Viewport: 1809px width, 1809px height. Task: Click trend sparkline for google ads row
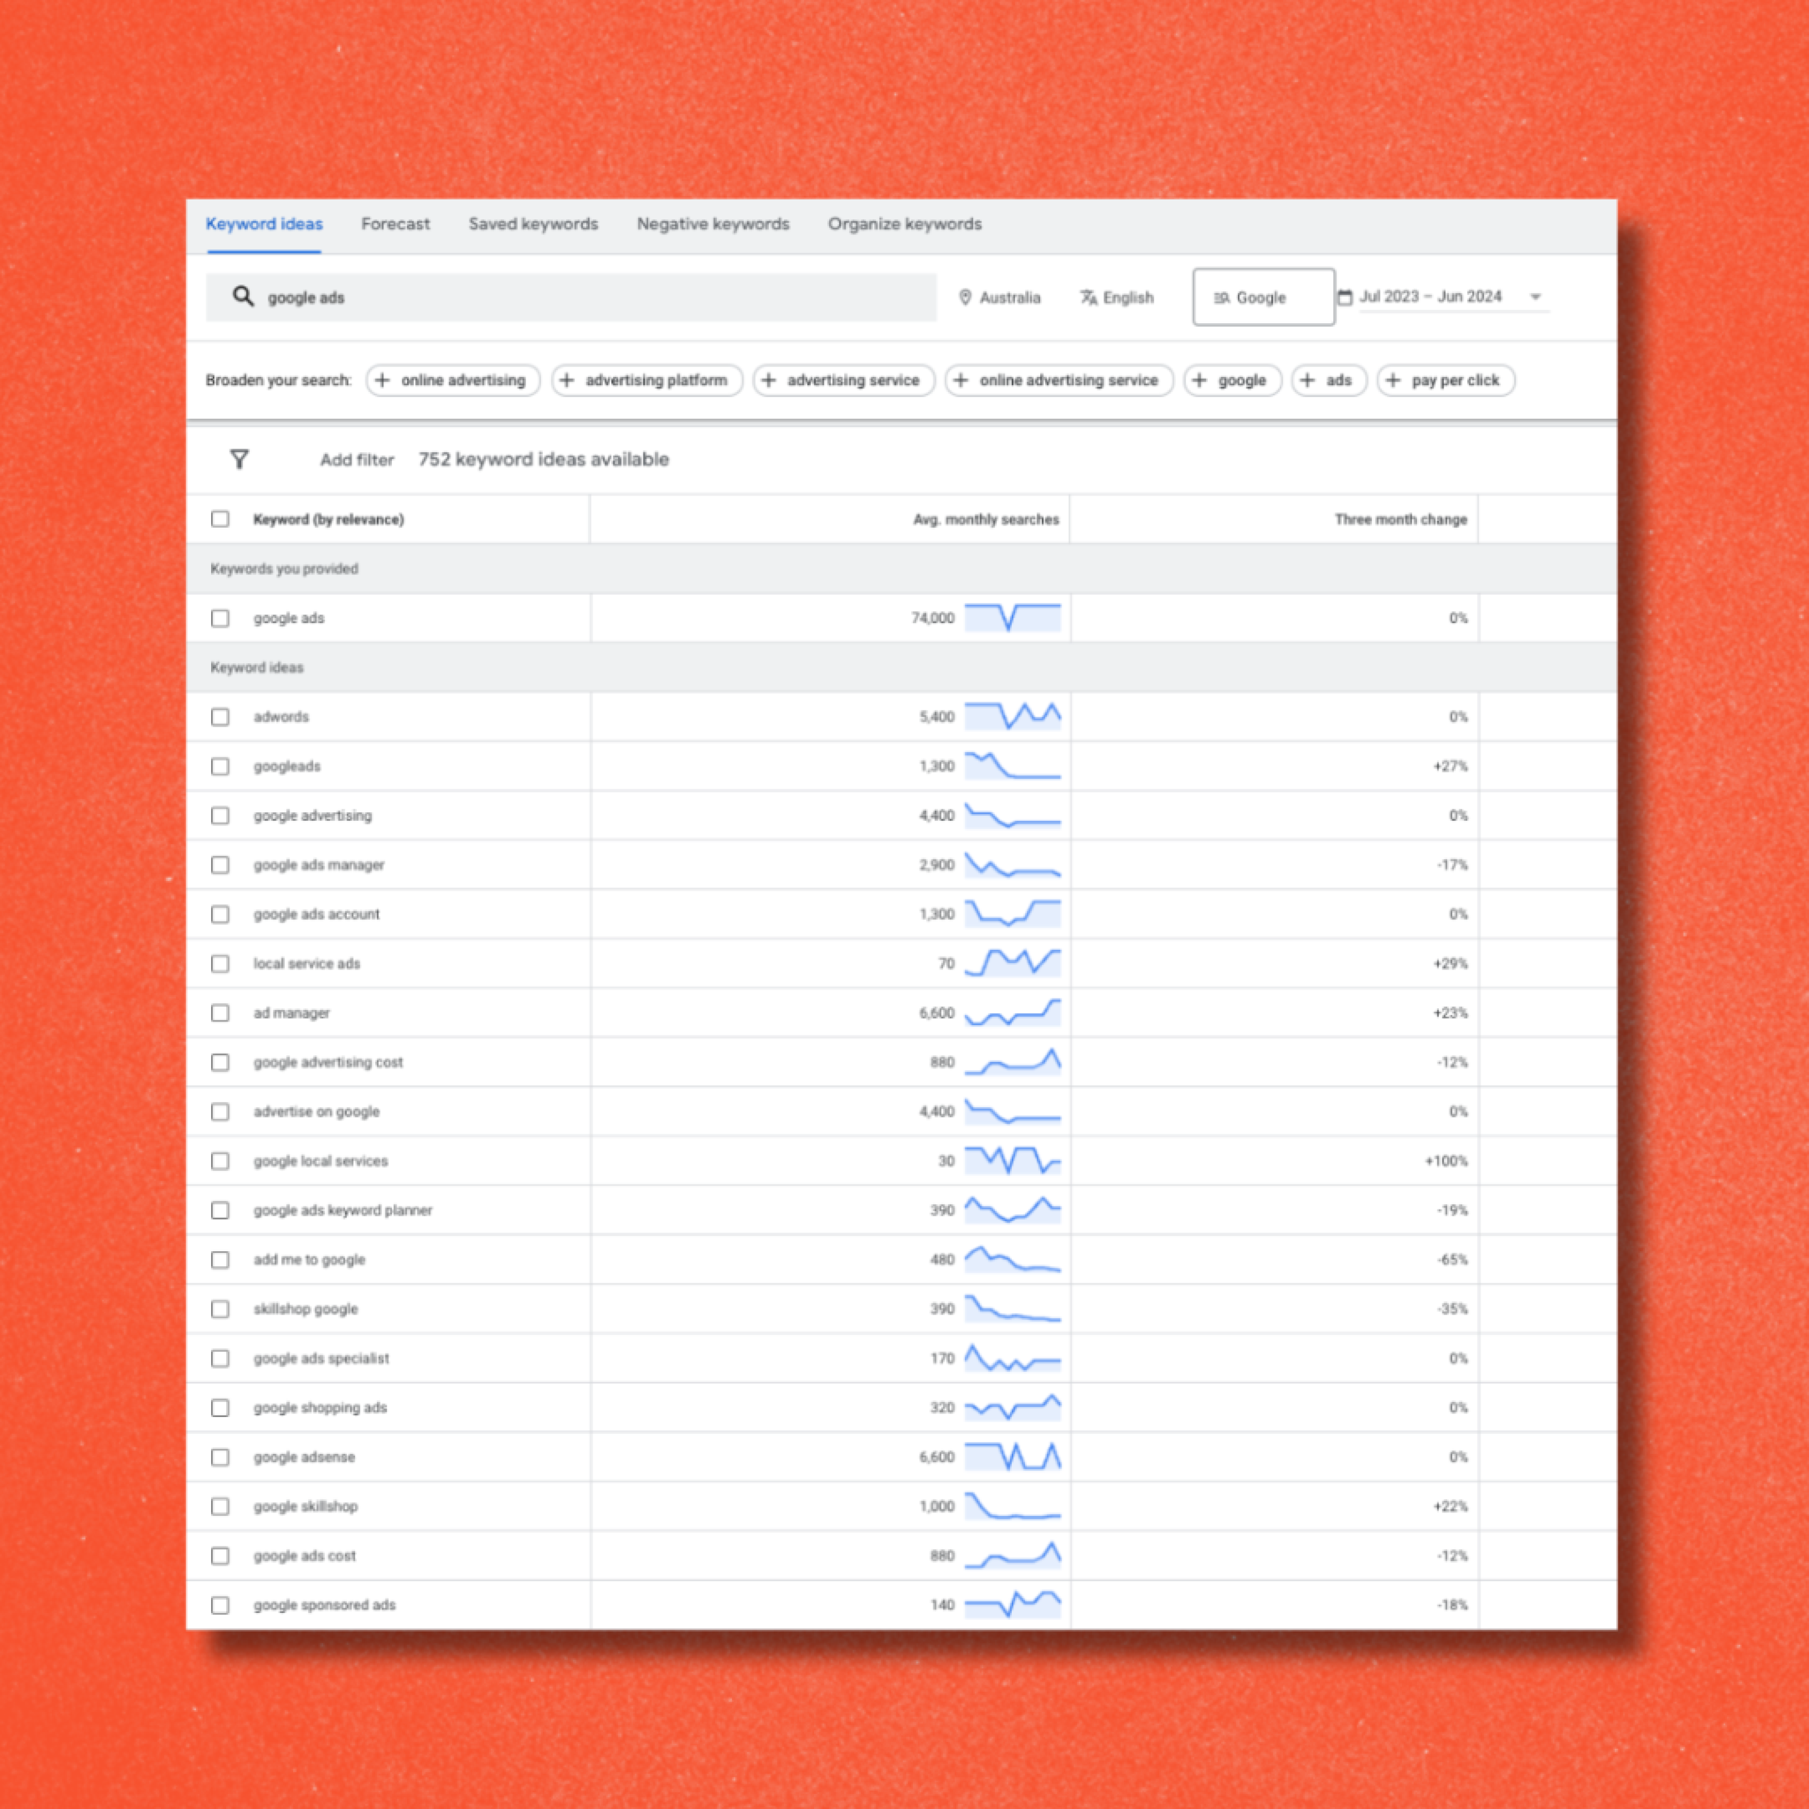coord(1013,618)
